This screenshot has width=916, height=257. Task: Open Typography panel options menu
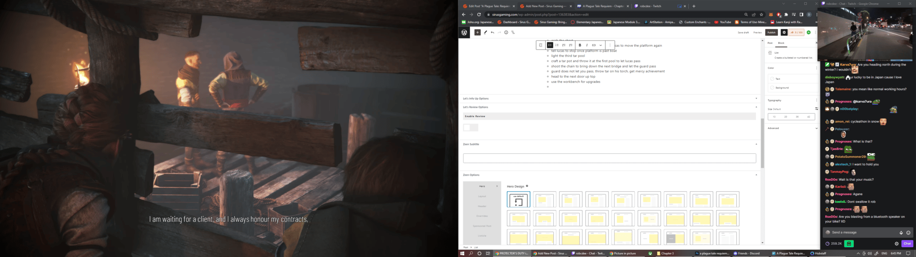[816, 100]
